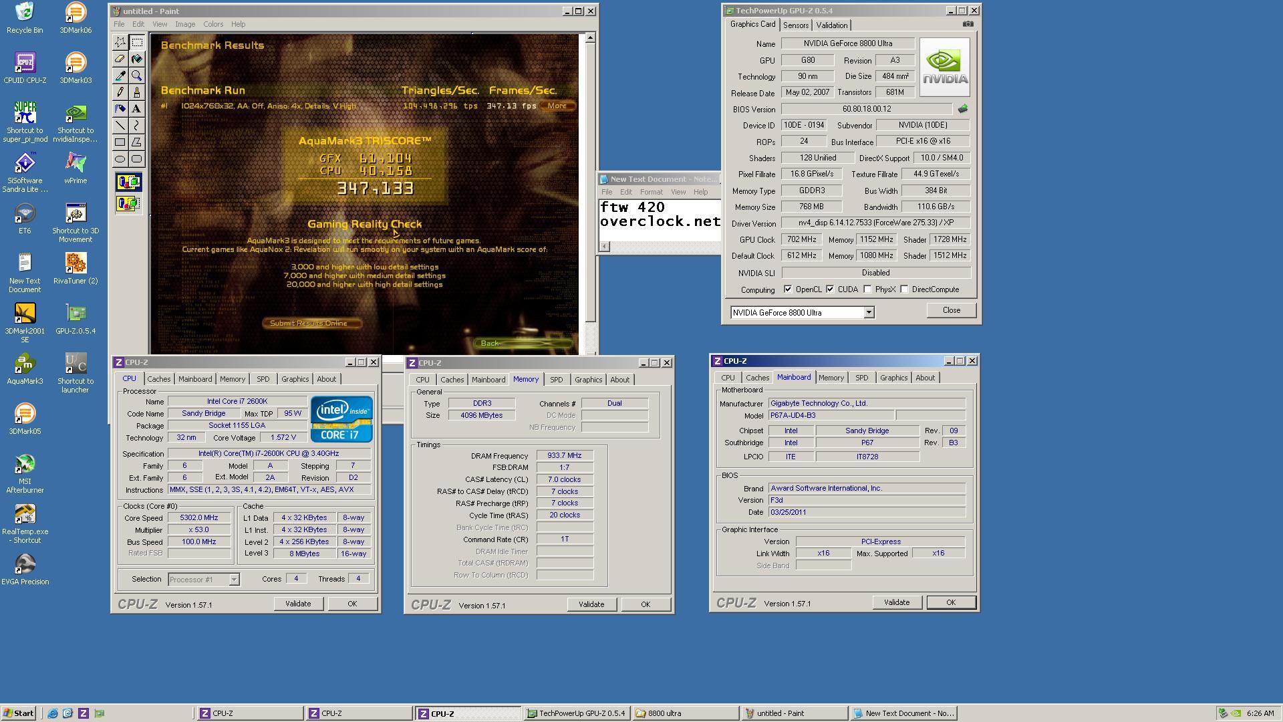
Task: Click OK in the Mainboard CPU-Z window
Action: coord(950,602)
